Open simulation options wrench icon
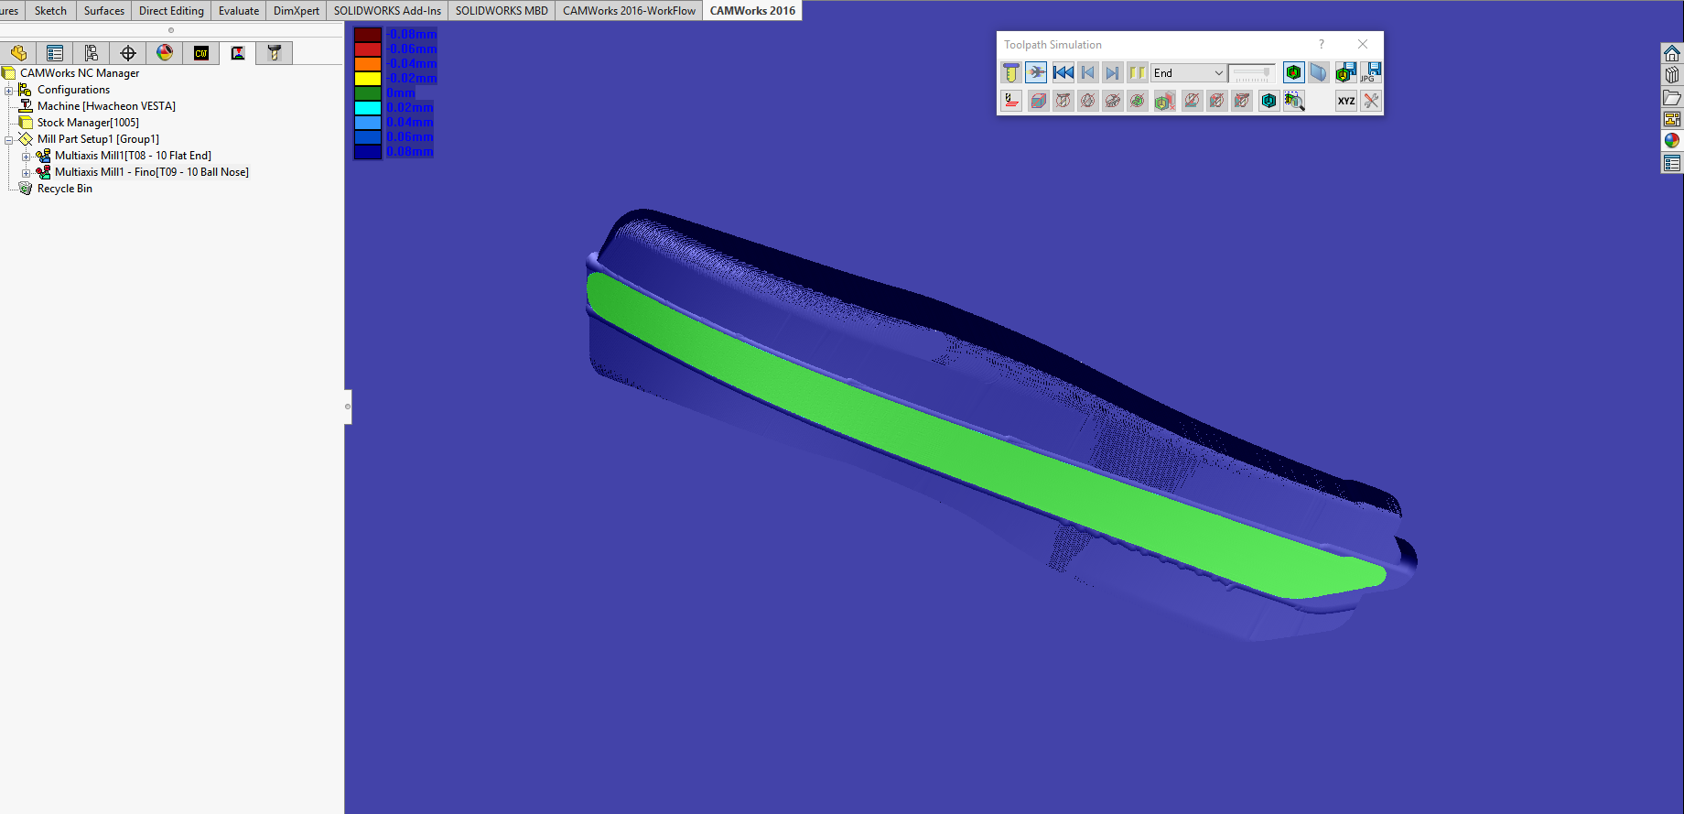This screenshot has width=1684, height=814. click(x=1371, y=102)
